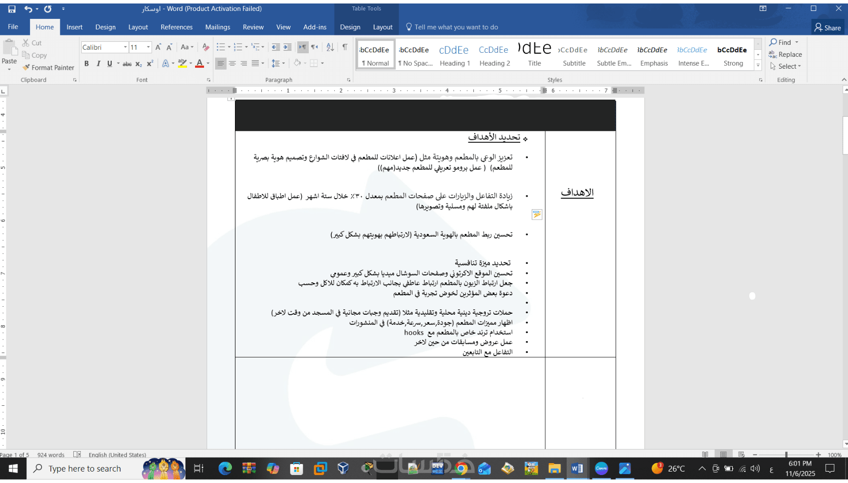Open the font name dropdown
848x483 pixels.
125,47
